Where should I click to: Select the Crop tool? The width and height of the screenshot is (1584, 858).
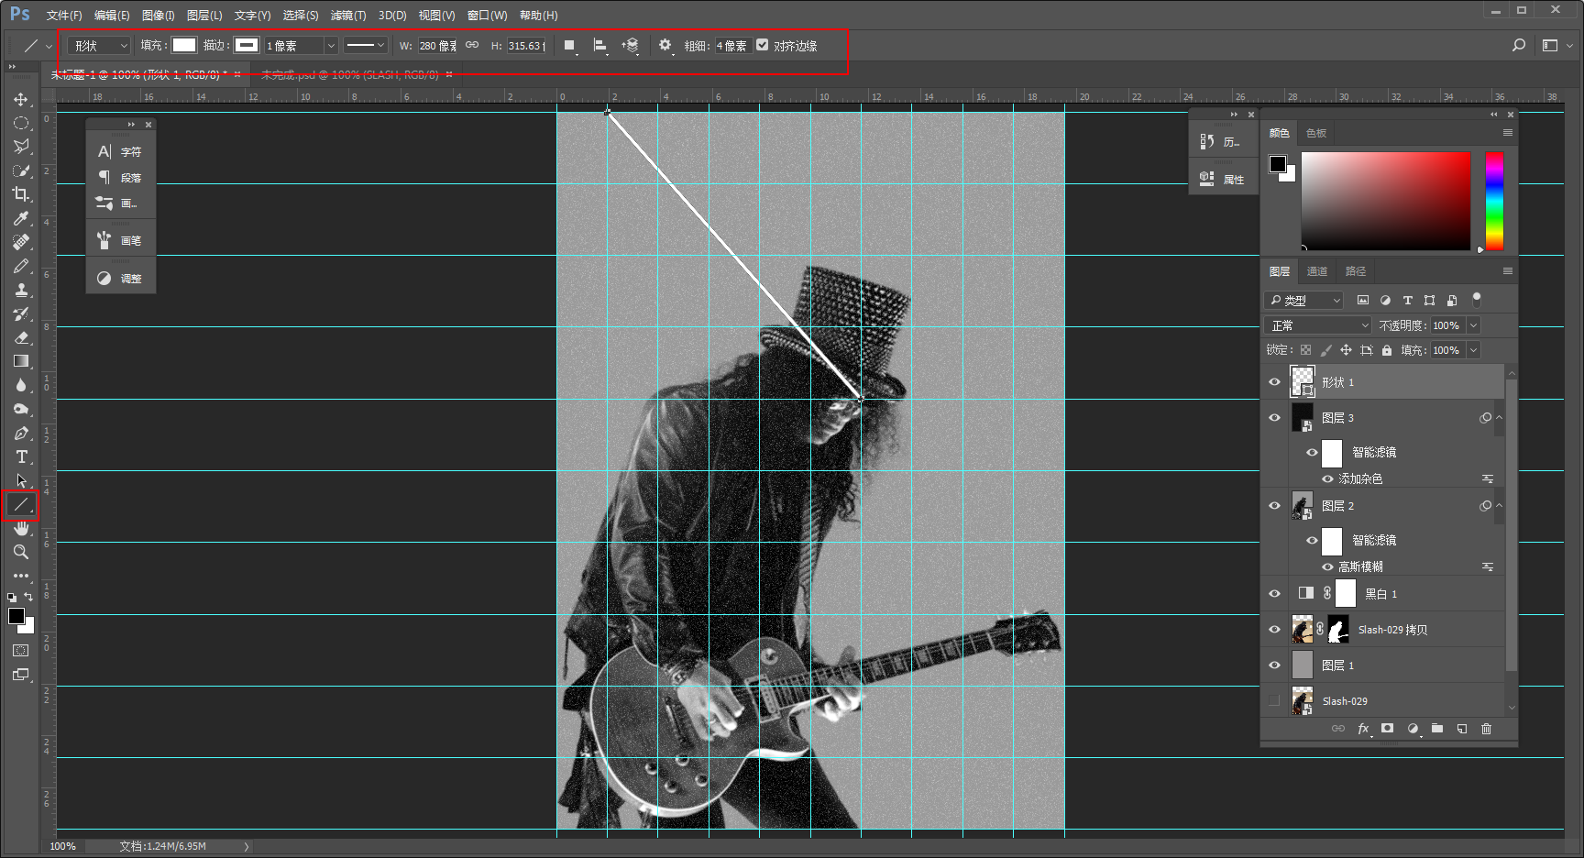click(x=20, y=194)
